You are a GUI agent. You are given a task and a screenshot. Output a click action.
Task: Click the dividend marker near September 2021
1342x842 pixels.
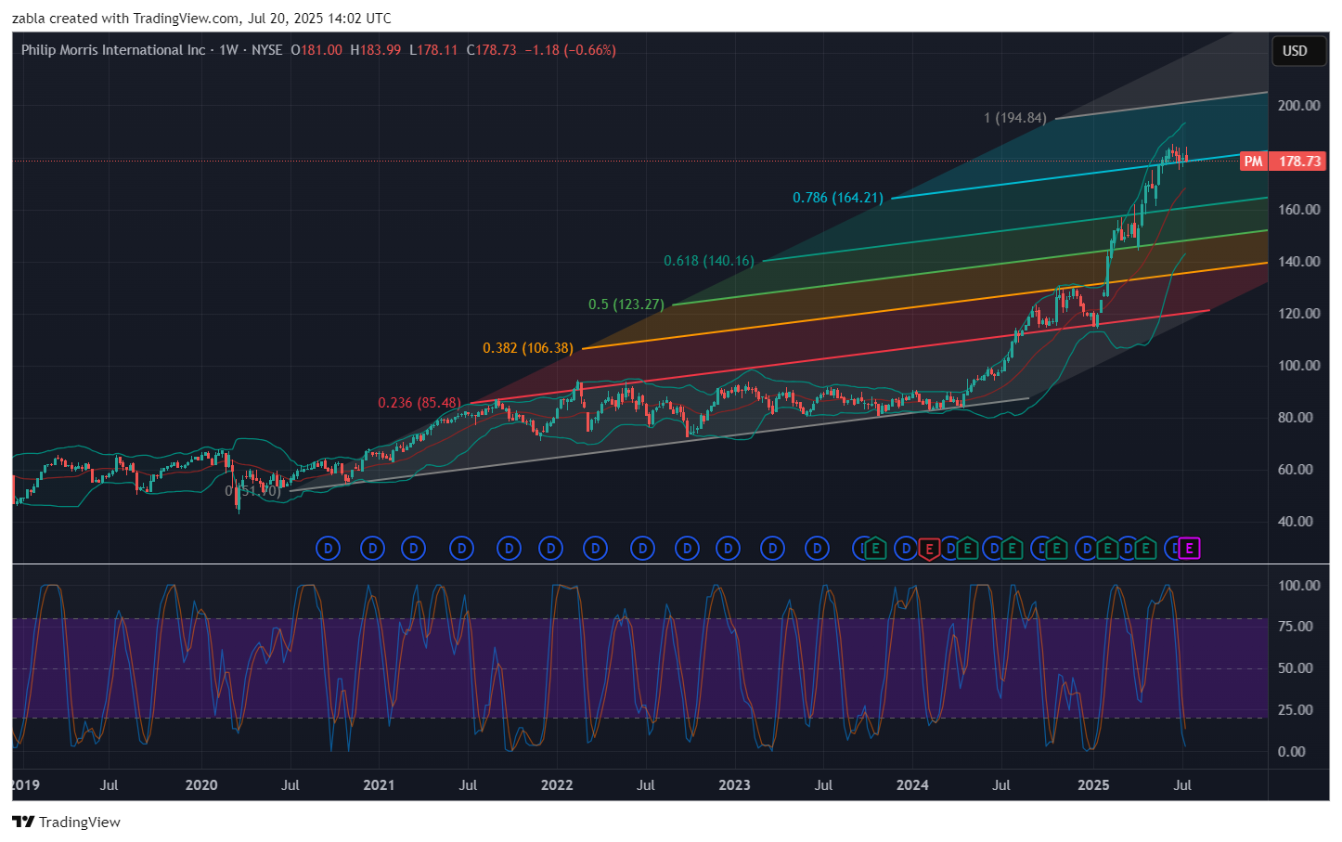(x=509, y=549)
